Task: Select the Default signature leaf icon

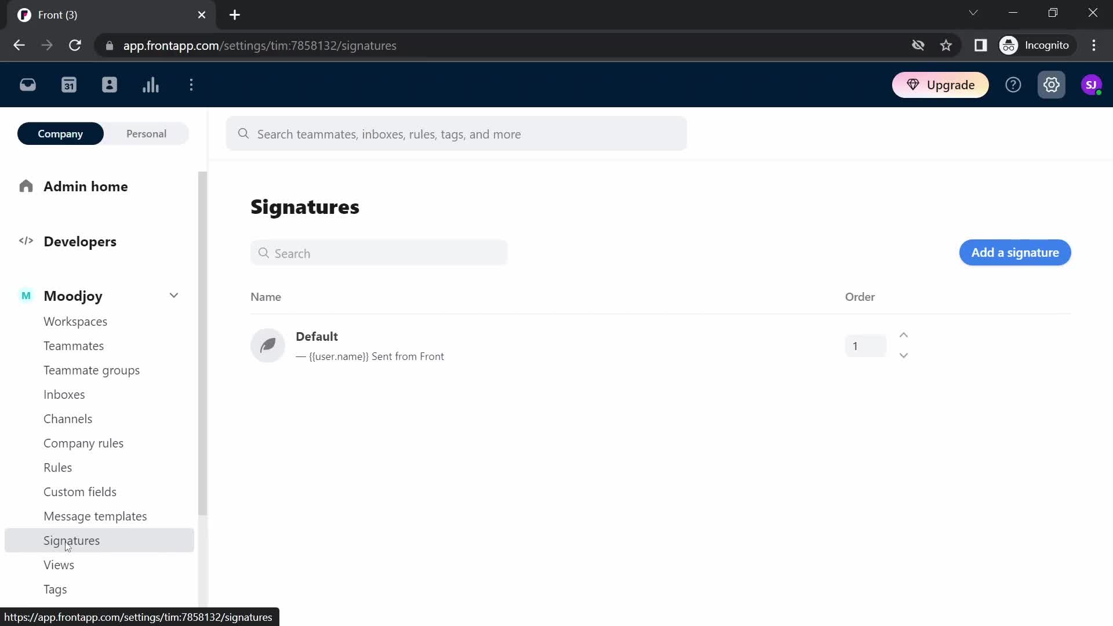Action: (x=268, y=345)
